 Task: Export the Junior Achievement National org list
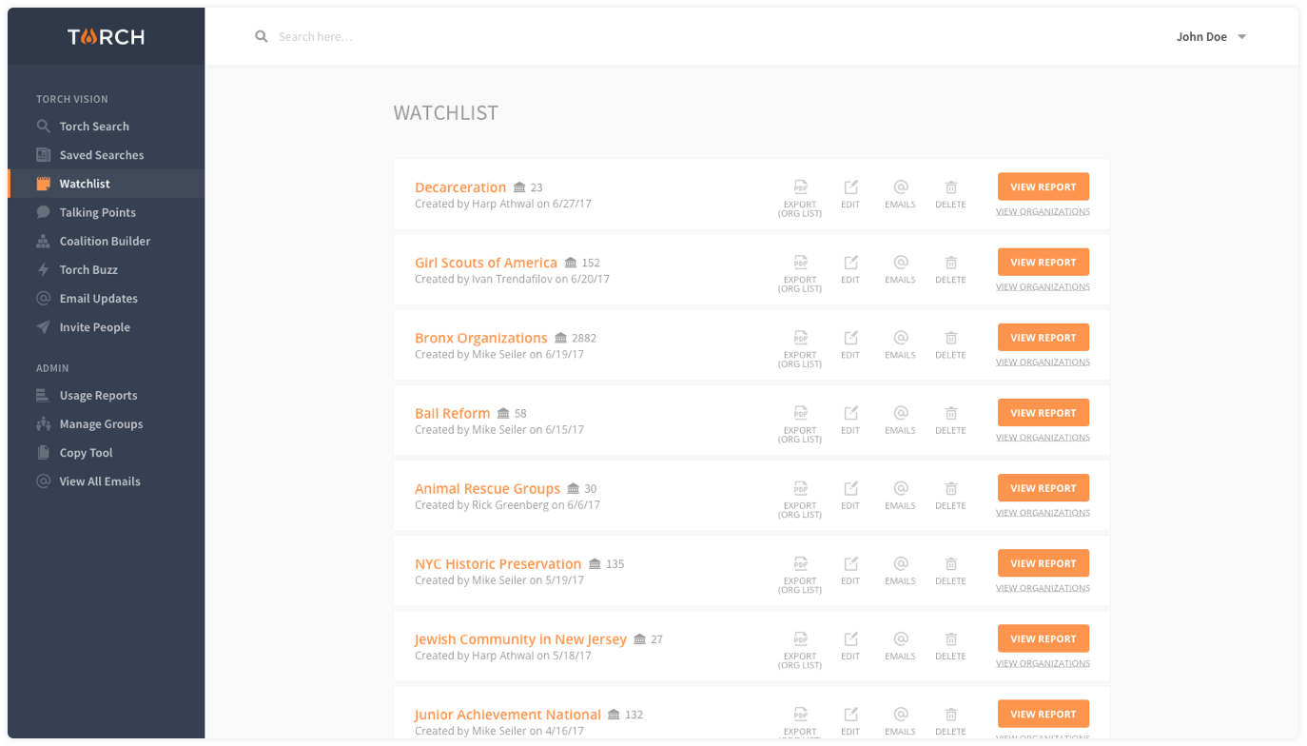point(800,715)
